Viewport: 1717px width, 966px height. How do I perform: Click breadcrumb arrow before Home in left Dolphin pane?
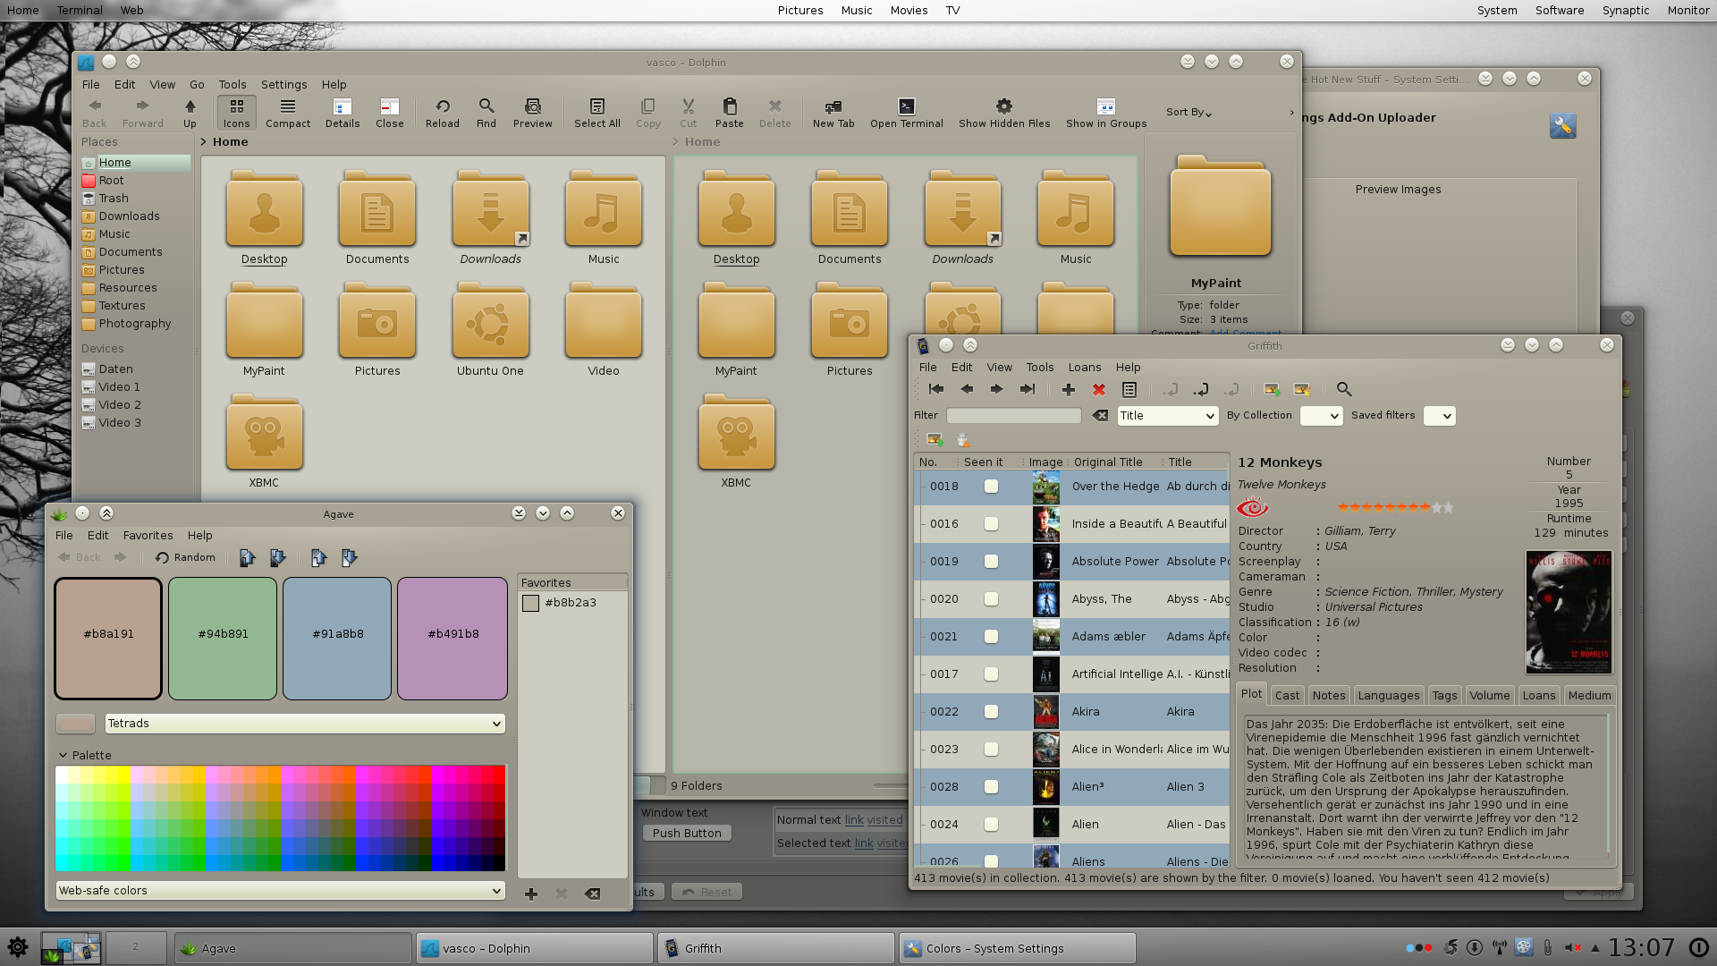tap(204, 142)
